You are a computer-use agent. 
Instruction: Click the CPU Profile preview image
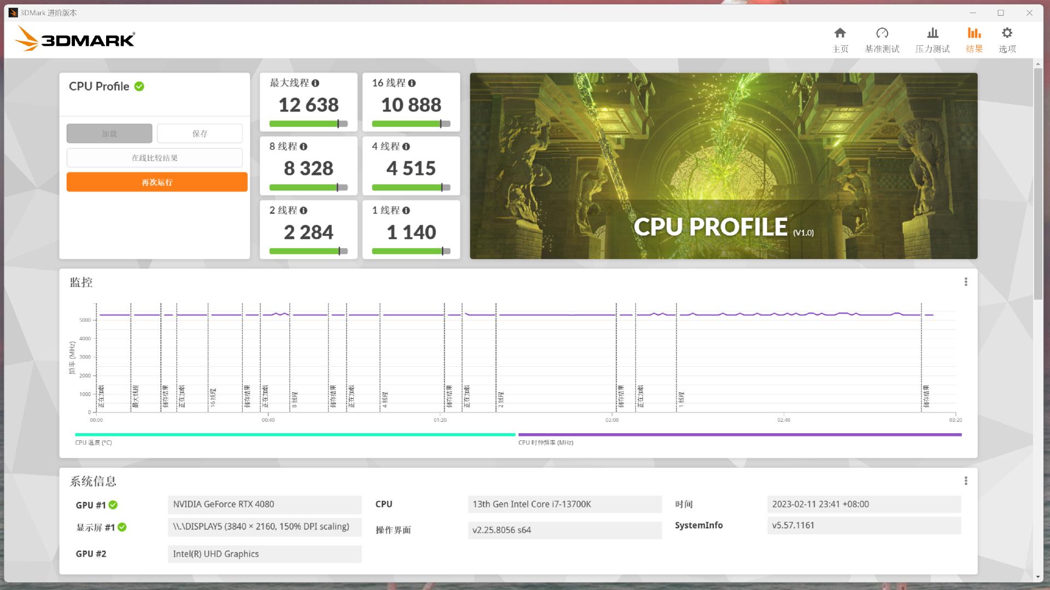723,166
